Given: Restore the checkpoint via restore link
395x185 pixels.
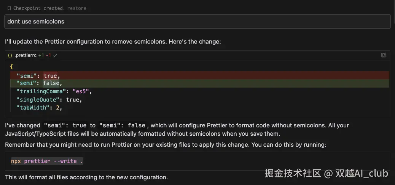Looking at the screenshot, I should (x=76, y=8).
